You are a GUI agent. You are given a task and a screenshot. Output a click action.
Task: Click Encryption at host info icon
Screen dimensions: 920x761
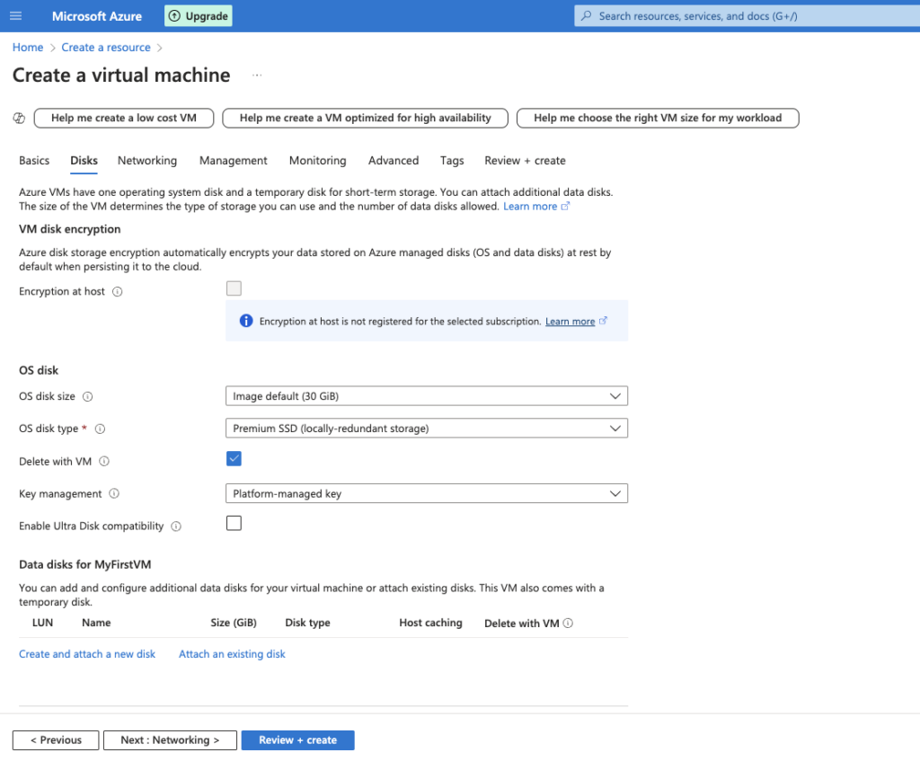coord(118,292)
